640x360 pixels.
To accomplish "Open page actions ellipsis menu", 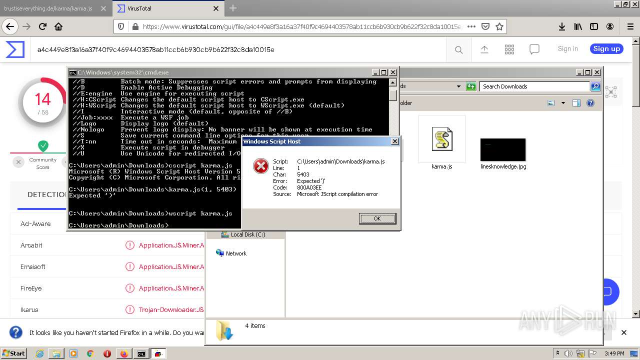I will 471,26.
